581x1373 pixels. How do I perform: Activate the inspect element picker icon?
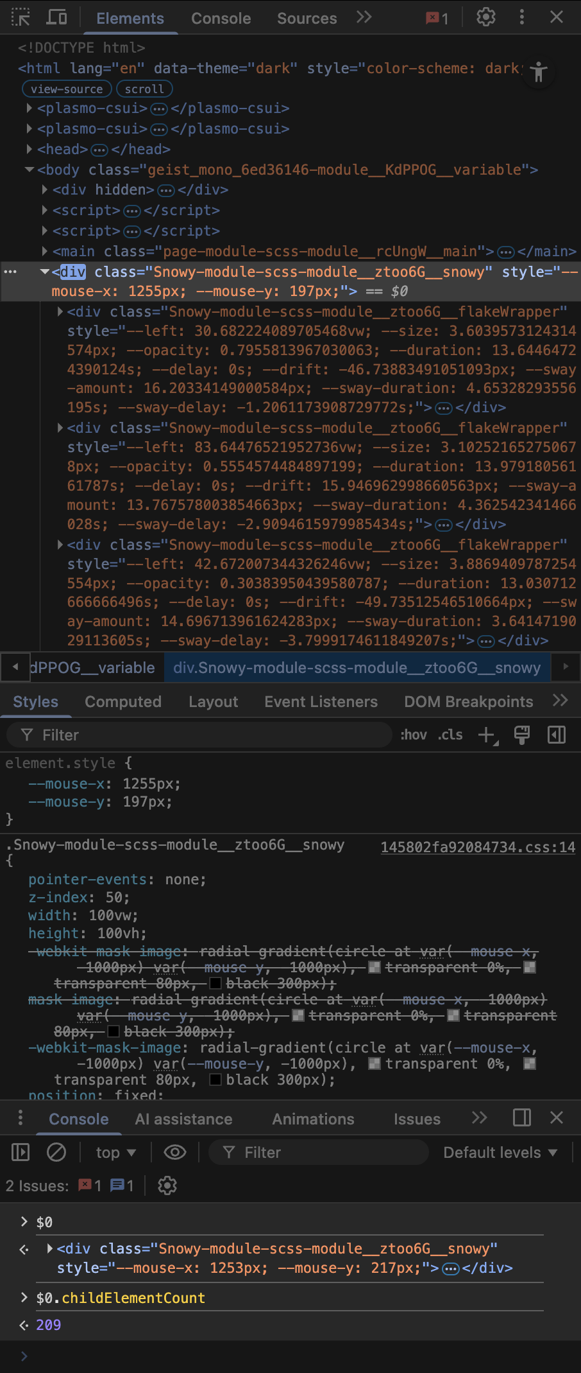(21, 17)
